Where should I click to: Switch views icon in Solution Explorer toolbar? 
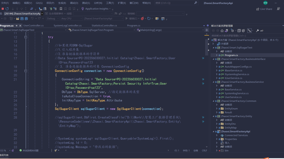226,31
